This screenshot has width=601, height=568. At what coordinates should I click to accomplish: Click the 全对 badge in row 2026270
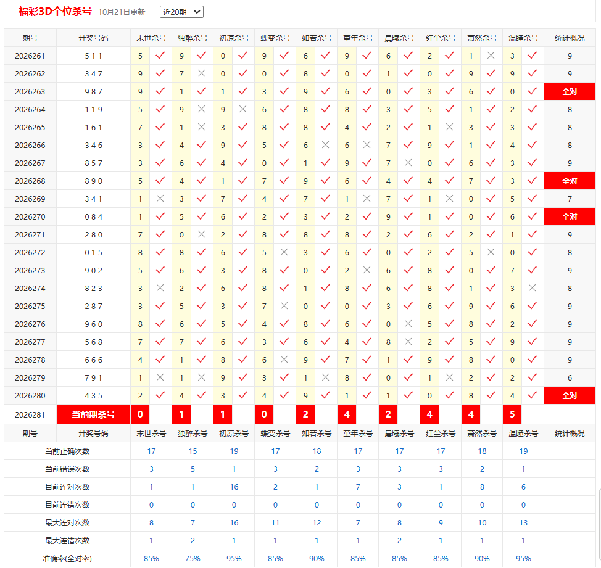click(570, 217)
